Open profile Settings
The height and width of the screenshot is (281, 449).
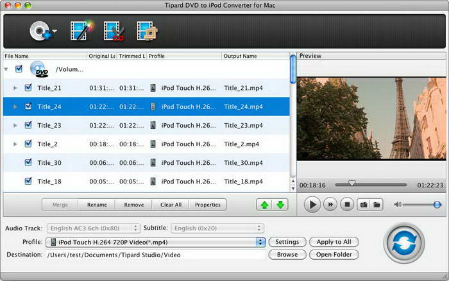point(287,242)
